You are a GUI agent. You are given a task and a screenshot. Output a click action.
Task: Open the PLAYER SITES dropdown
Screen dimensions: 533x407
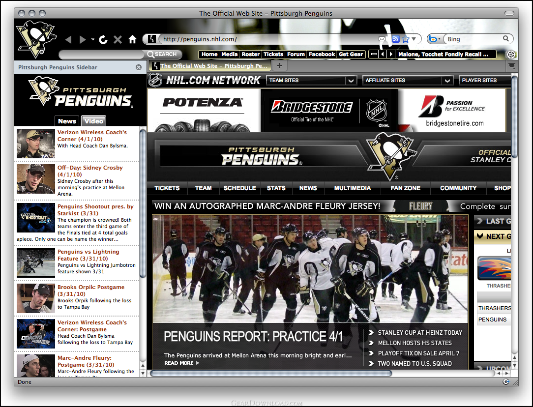click(x=485, y=81)
